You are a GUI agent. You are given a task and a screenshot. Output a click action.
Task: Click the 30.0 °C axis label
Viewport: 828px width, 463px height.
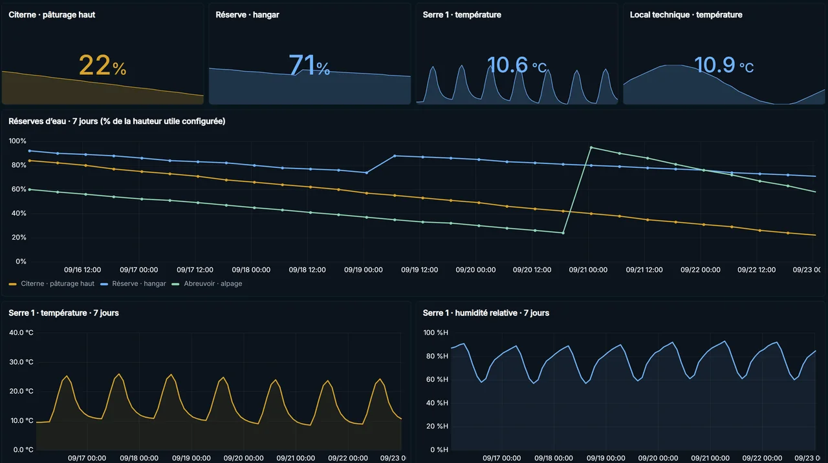coord(21,362)
